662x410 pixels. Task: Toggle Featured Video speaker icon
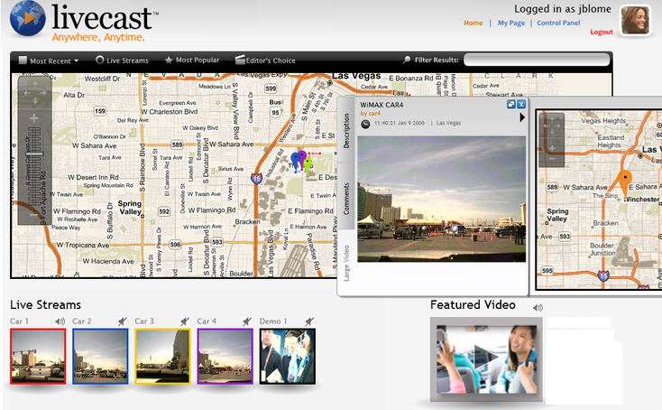tap(538, 308)
